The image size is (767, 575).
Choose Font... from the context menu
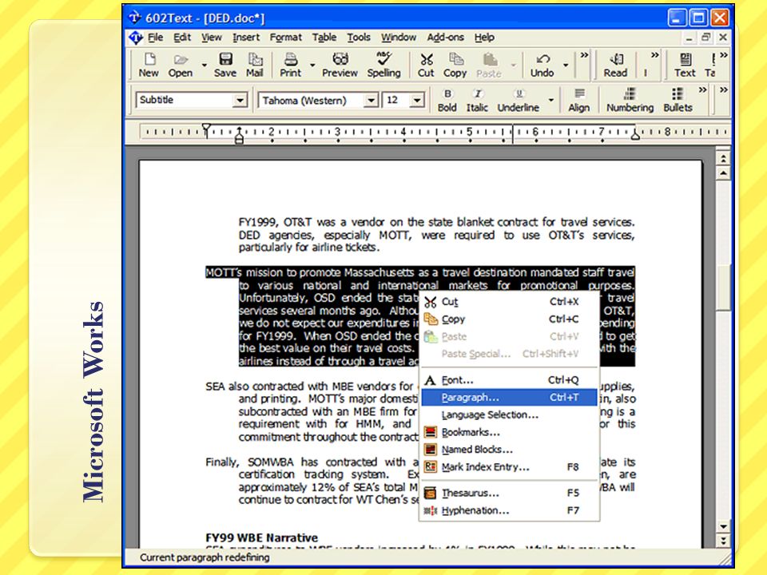point(509,380)
